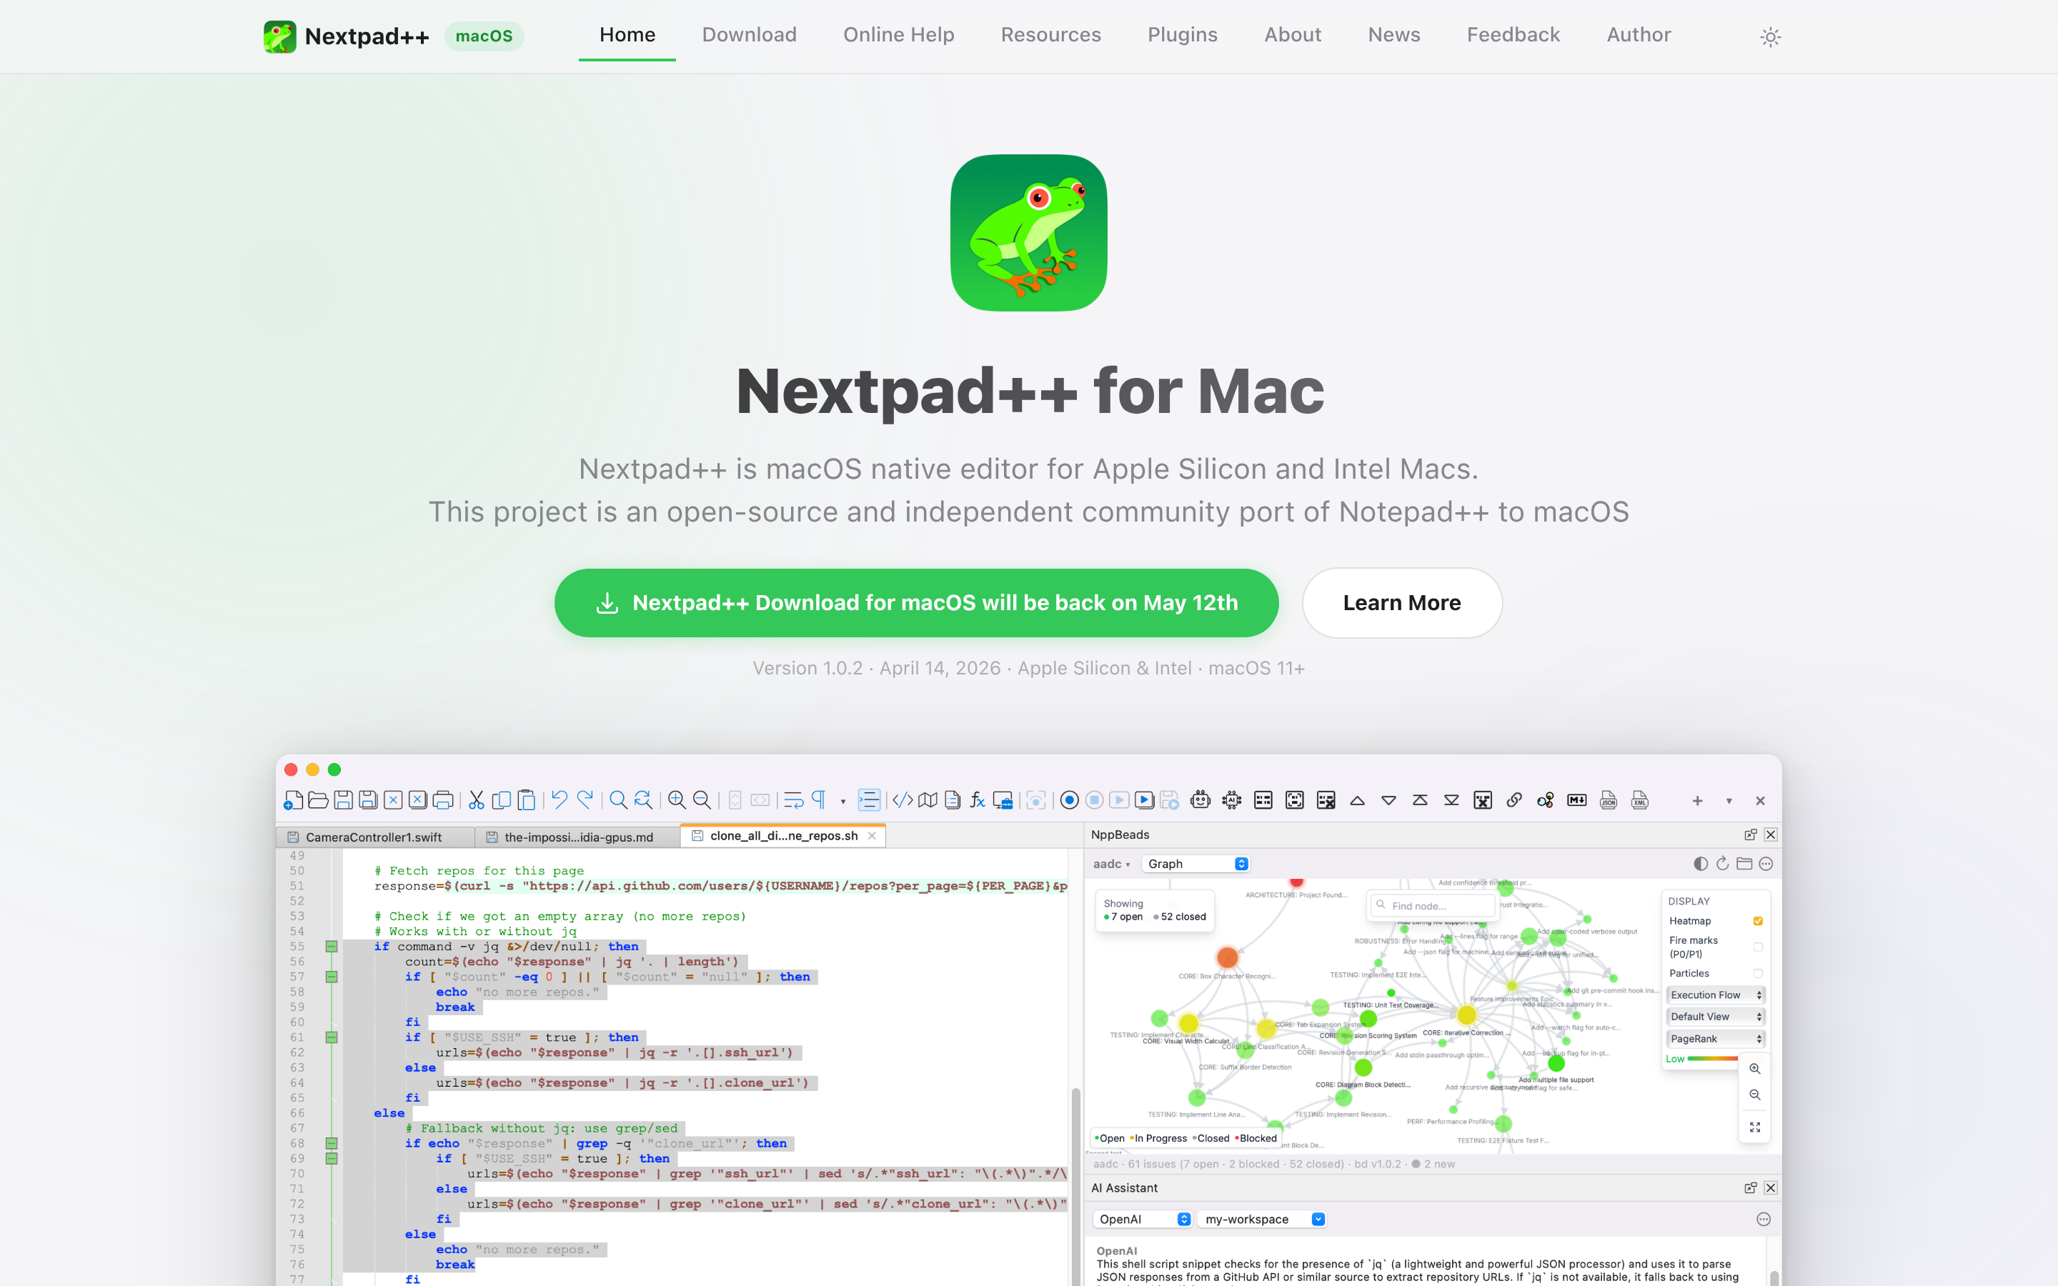The height and width of the screenshot is (1286, 2058).
Task: Click the Learn More button
Action: (x=1401, y=603)
